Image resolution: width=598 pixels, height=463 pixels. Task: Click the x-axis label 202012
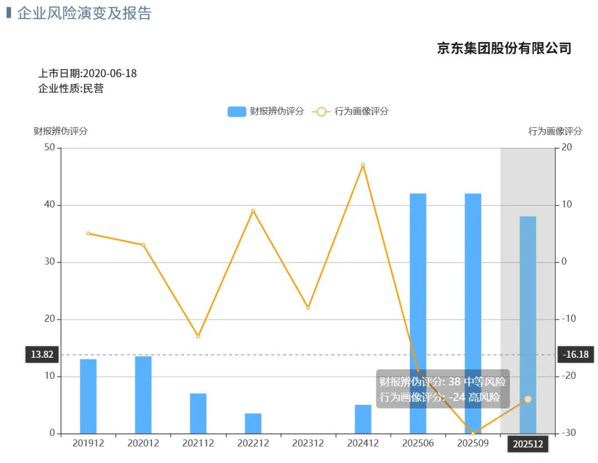(x=143, y=443)
